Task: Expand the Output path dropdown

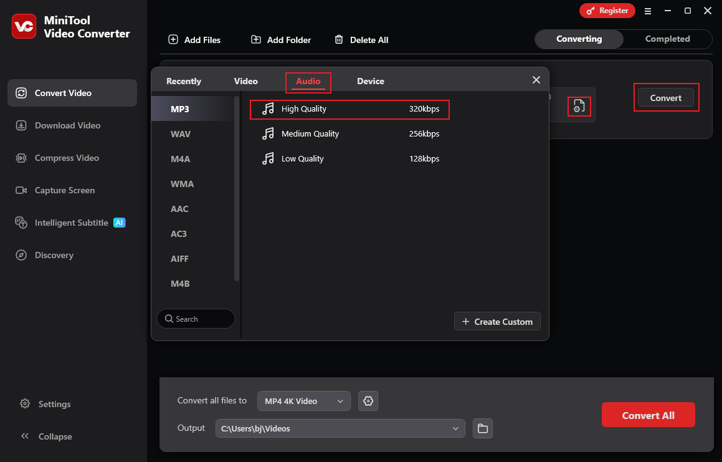Action: tap(456, 428)
